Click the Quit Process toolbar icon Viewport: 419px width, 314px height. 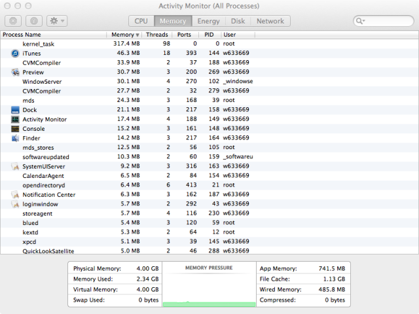(13, 21)
